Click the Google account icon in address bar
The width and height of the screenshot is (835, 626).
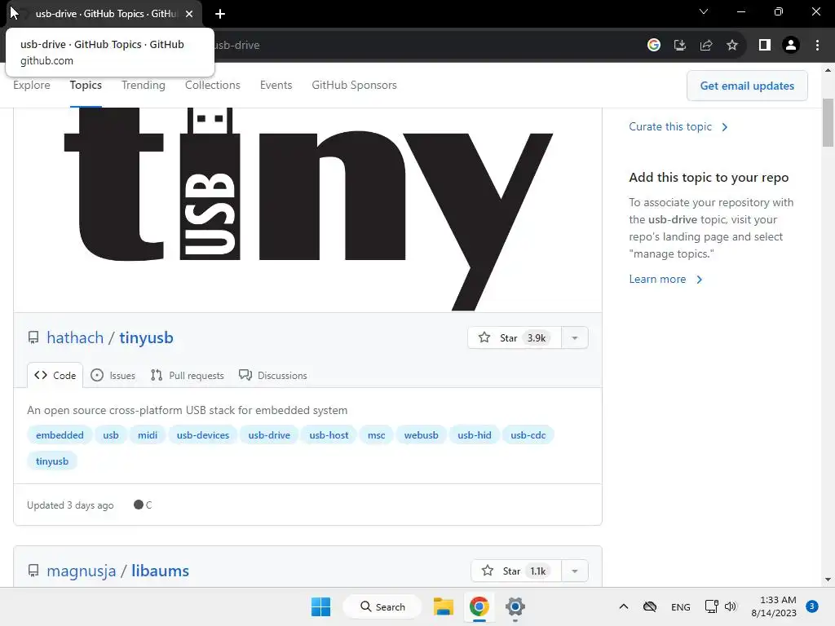pyautogui.click(x=654, y=46)
